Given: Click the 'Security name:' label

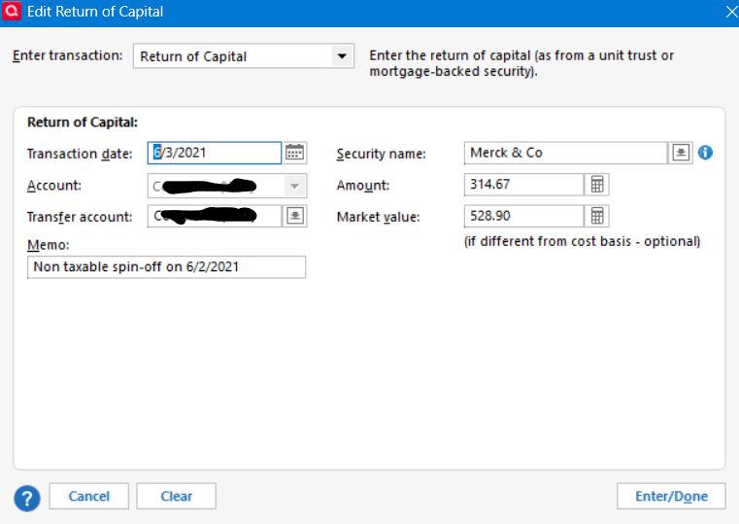Looking at the screenshot, I should (x=381, y=154).
